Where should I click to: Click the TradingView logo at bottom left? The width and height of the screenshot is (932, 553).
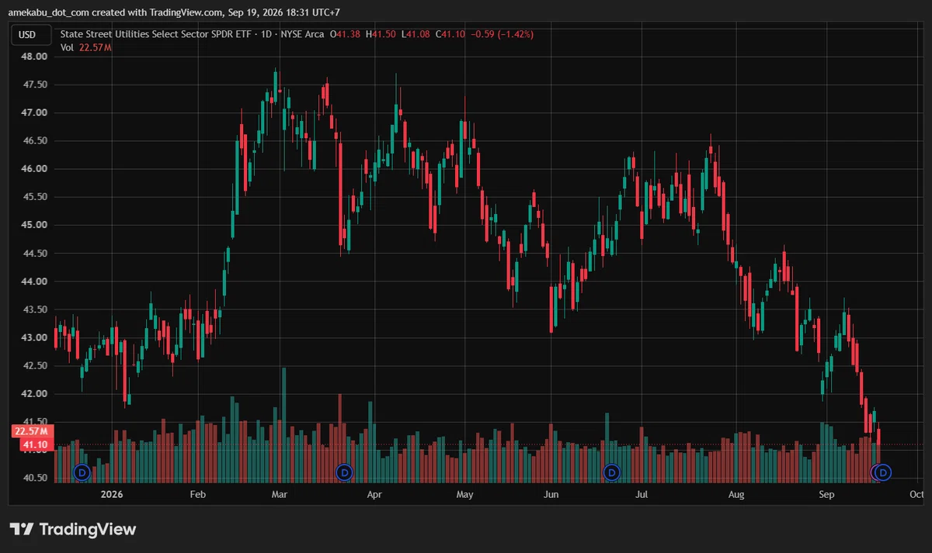click(x=73, y=529)
